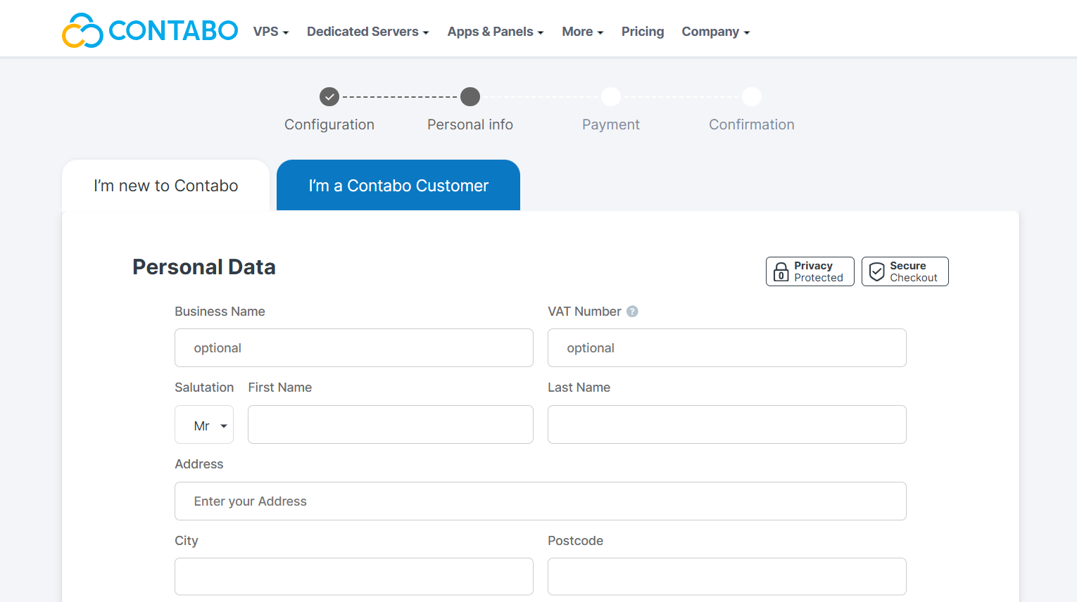Image resolution: width=1077 pixels, height=602 pixels.
Task: Open the Company dropdown menu
Action: coord(715,32)
